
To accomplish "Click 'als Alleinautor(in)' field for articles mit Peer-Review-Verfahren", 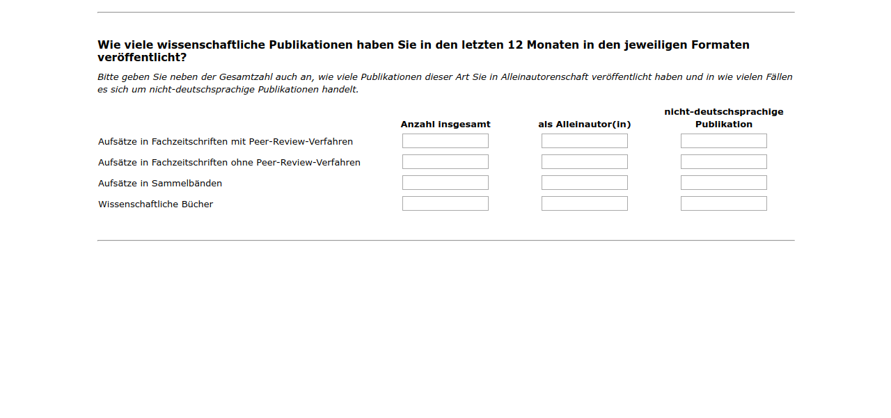I will [x=585, y=141].
